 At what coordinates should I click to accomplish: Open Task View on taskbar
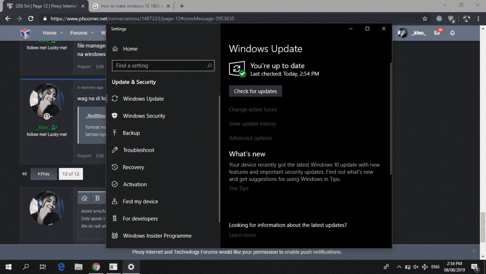pos(43,267)
